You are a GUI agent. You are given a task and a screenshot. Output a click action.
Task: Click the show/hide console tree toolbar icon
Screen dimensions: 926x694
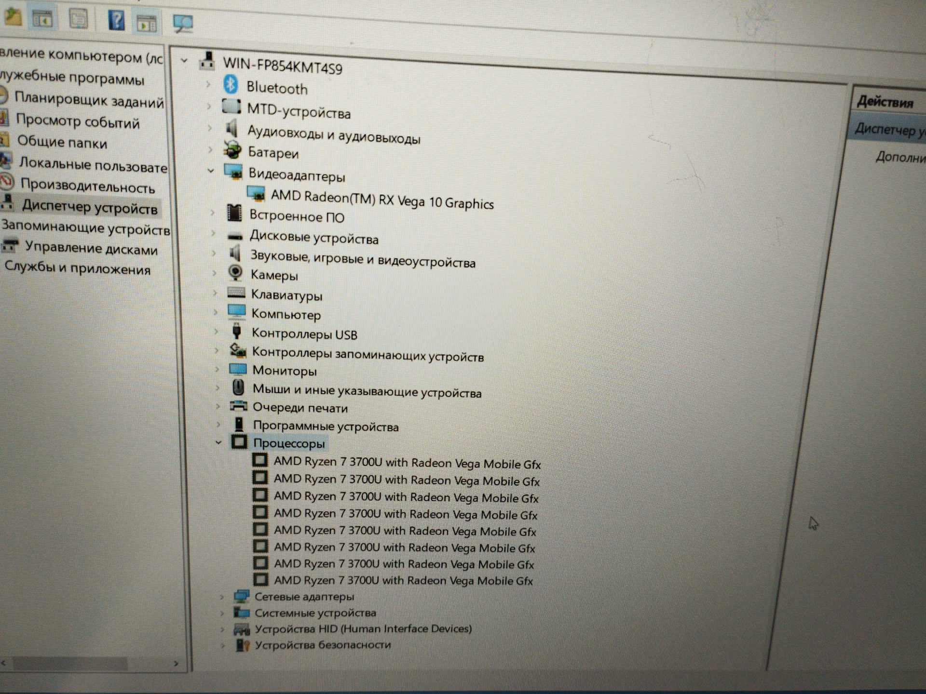[42, 18]
